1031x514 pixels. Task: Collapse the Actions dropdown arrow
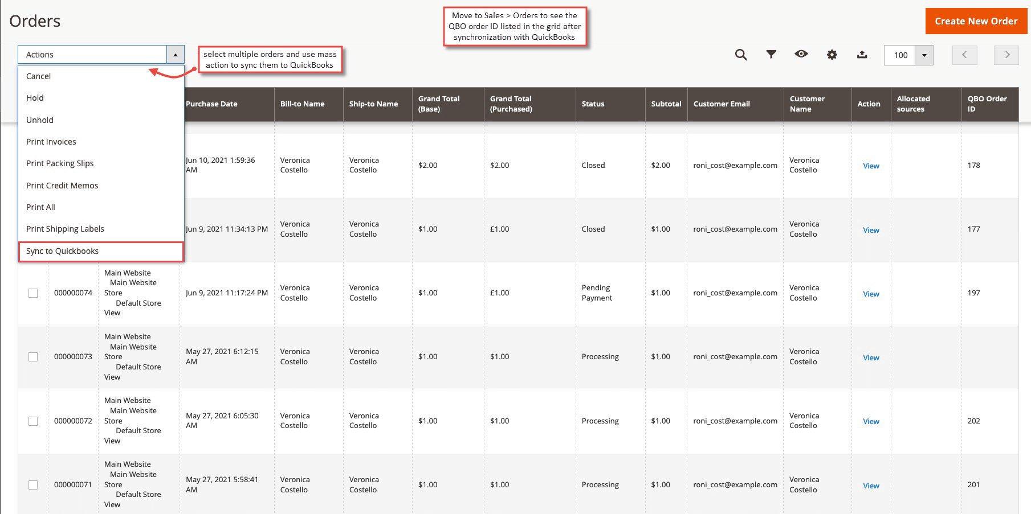[176, 55]
